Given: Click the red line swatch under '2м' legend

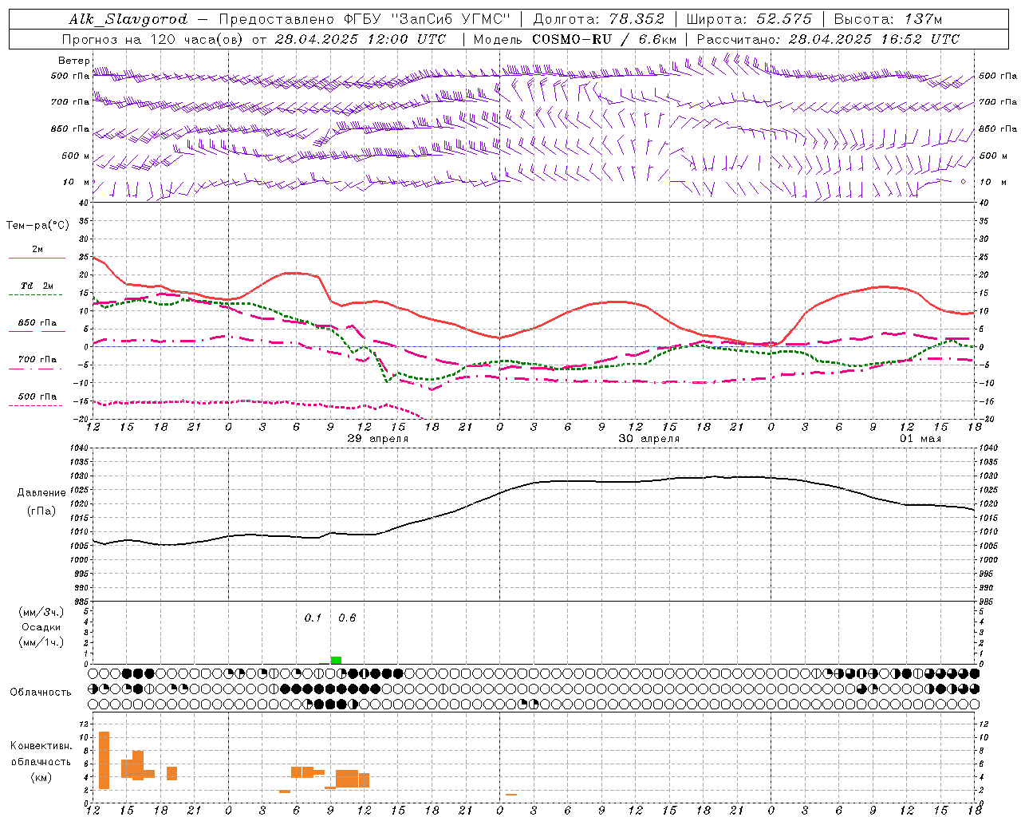Looking at the screenshot, I should coord(37,259).
